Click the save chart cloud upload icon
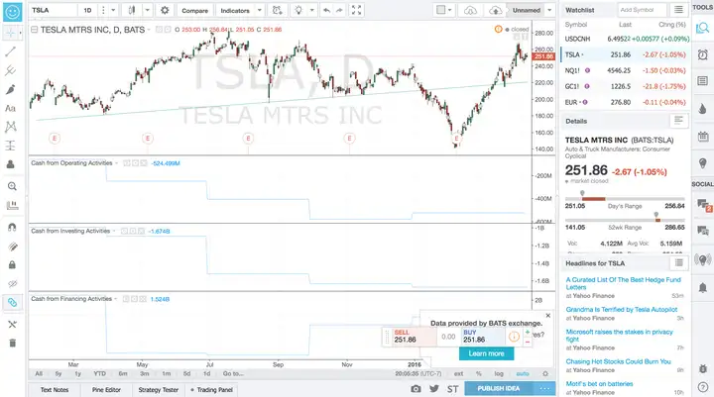The height and width of the screenshot is (397, 714). point(496,10)
